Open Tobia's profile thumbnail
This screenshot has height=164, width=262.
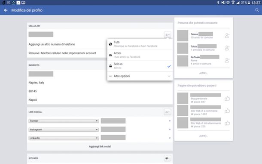(183, 48)
